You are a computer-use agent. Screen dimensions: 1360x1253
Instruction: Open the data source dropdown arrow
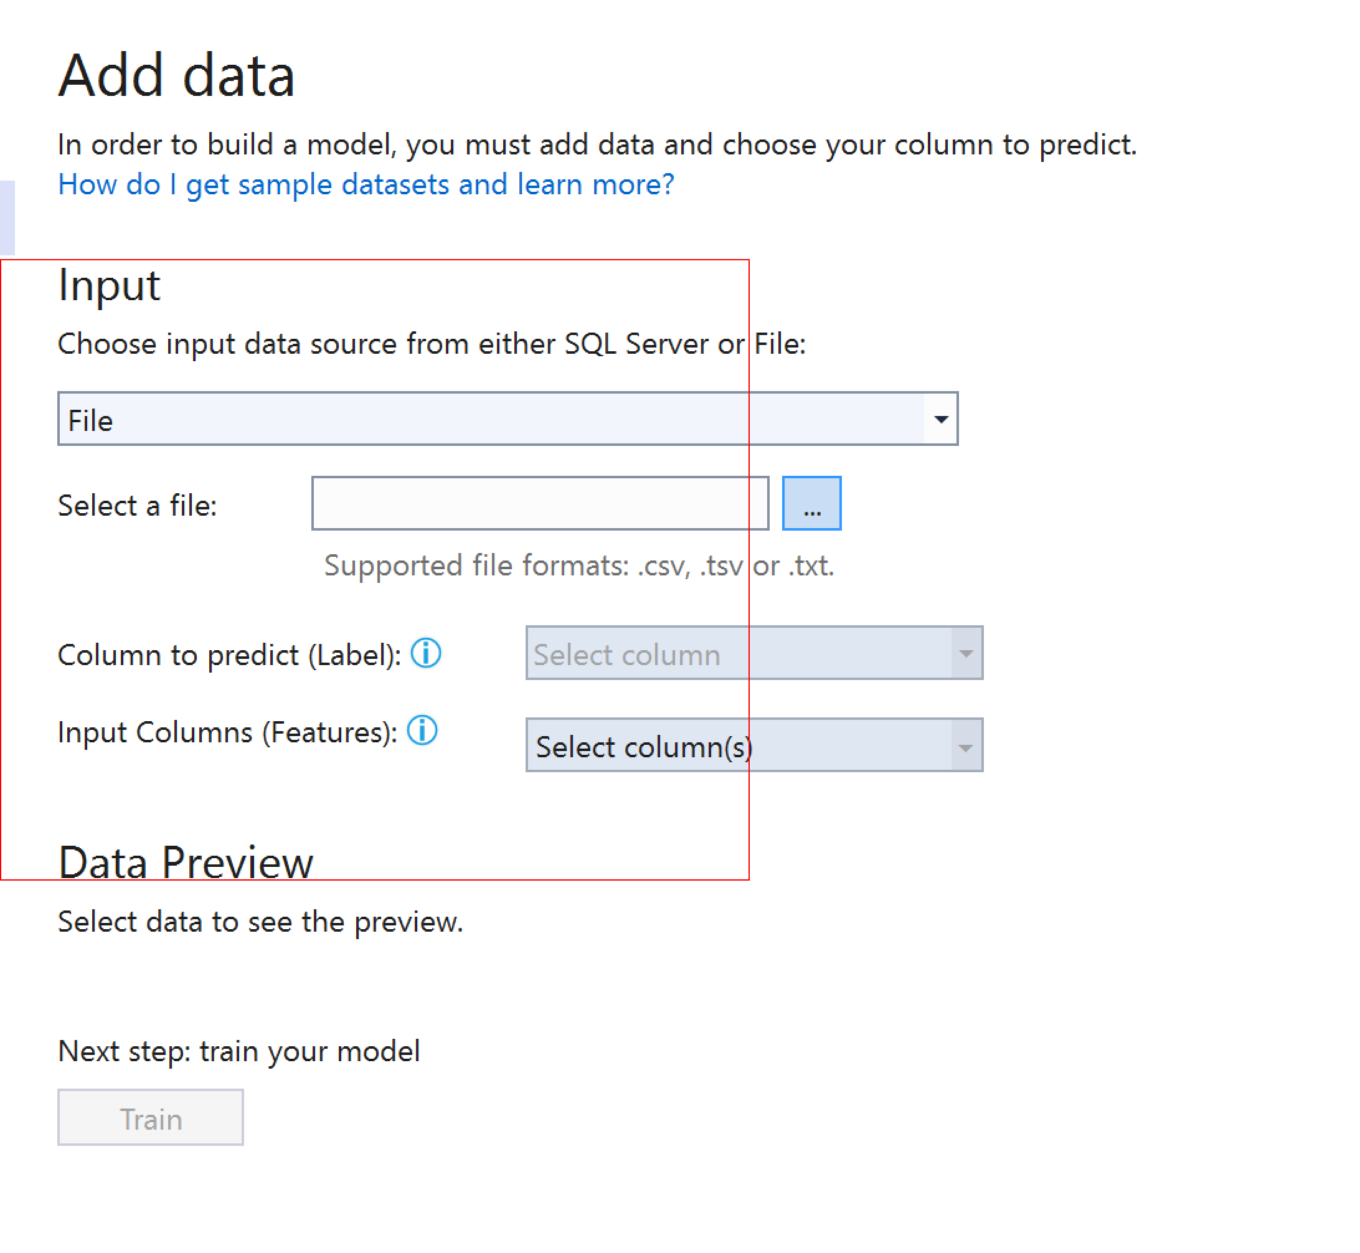tap(941, 418)
